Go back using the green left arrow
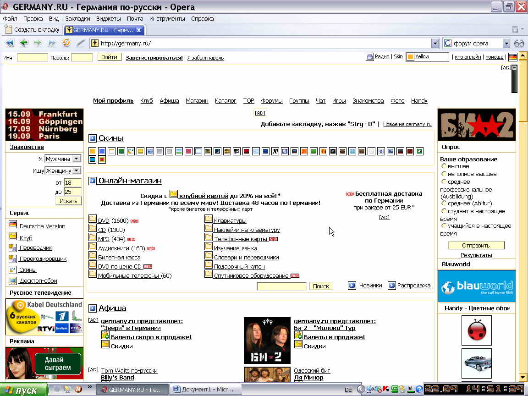The height and width of the screenshot is (396, 528). pyautogui.click(x=24, y=43)
